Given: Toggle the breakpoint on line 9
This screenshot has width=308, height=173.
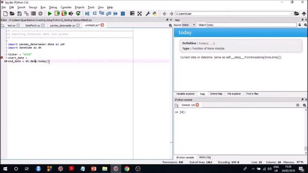Looking at the screenshot, I should (x=2, y=58).
